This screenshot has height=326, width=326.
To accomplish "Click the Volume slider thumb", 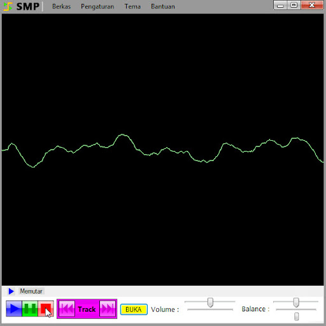I will [x=210, y=302].
